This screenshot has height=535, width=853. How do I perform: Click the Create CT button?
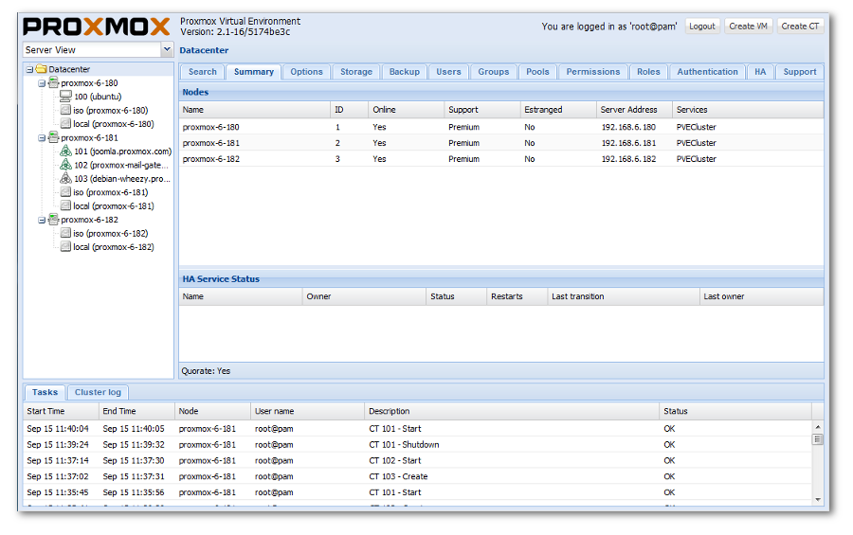tap(800, 27)
